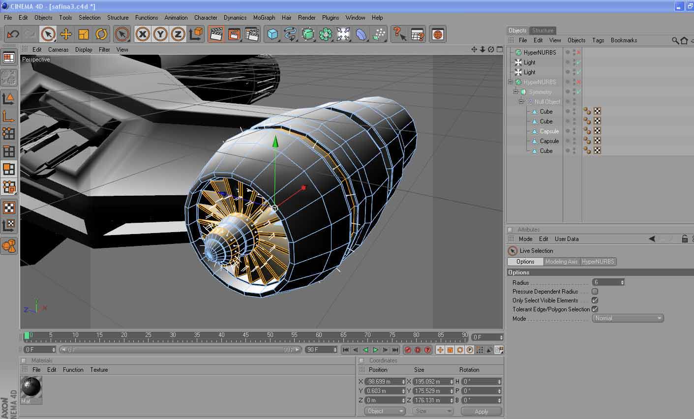Open the HyperNURBS objects icon
This screenshot has width=694, height=419.
pos(308,34)
